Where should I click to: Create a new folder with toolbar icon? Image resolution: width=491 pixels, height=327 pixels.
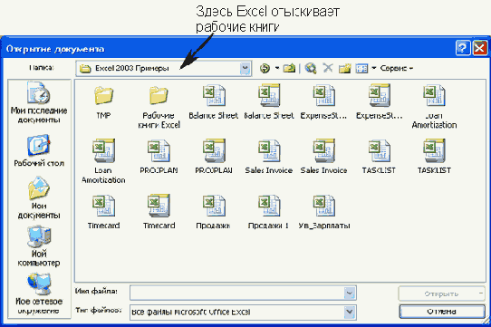[x=344, y=68]
